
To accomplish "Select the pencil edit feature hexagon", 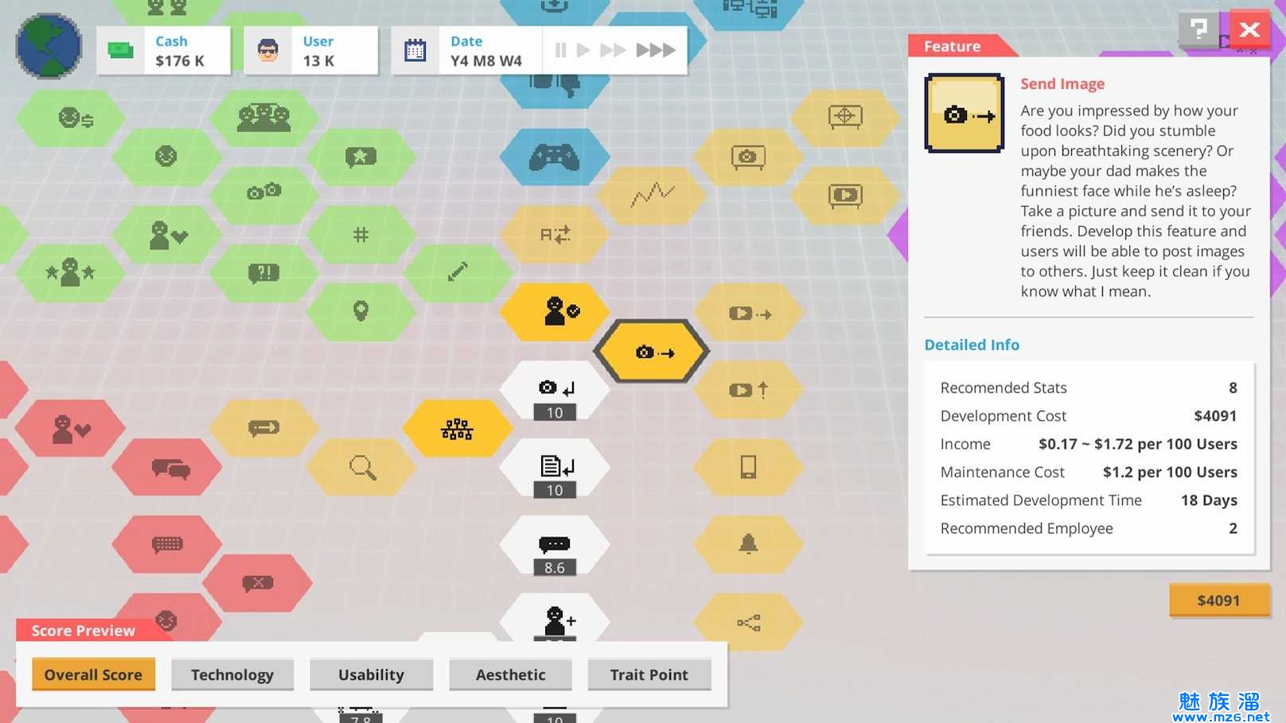I will point(458,273).
